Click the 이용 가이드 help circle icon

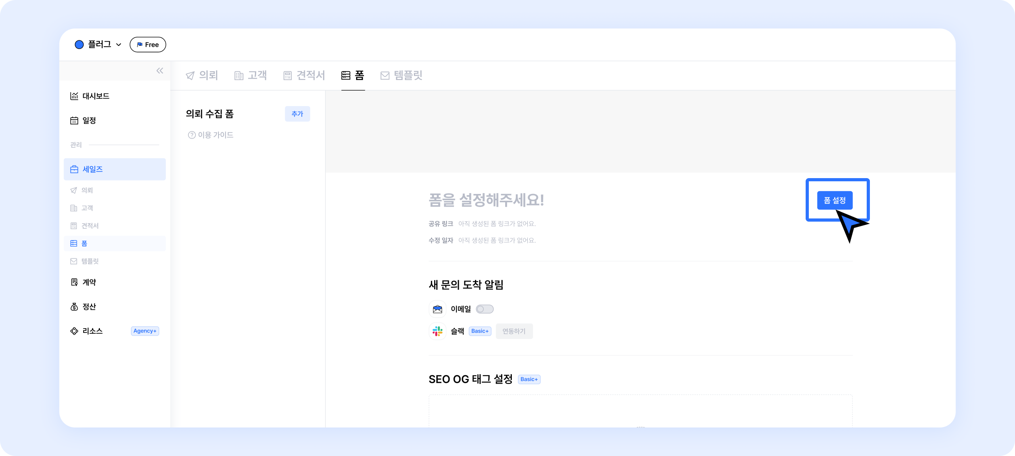[x=192, y=135]
